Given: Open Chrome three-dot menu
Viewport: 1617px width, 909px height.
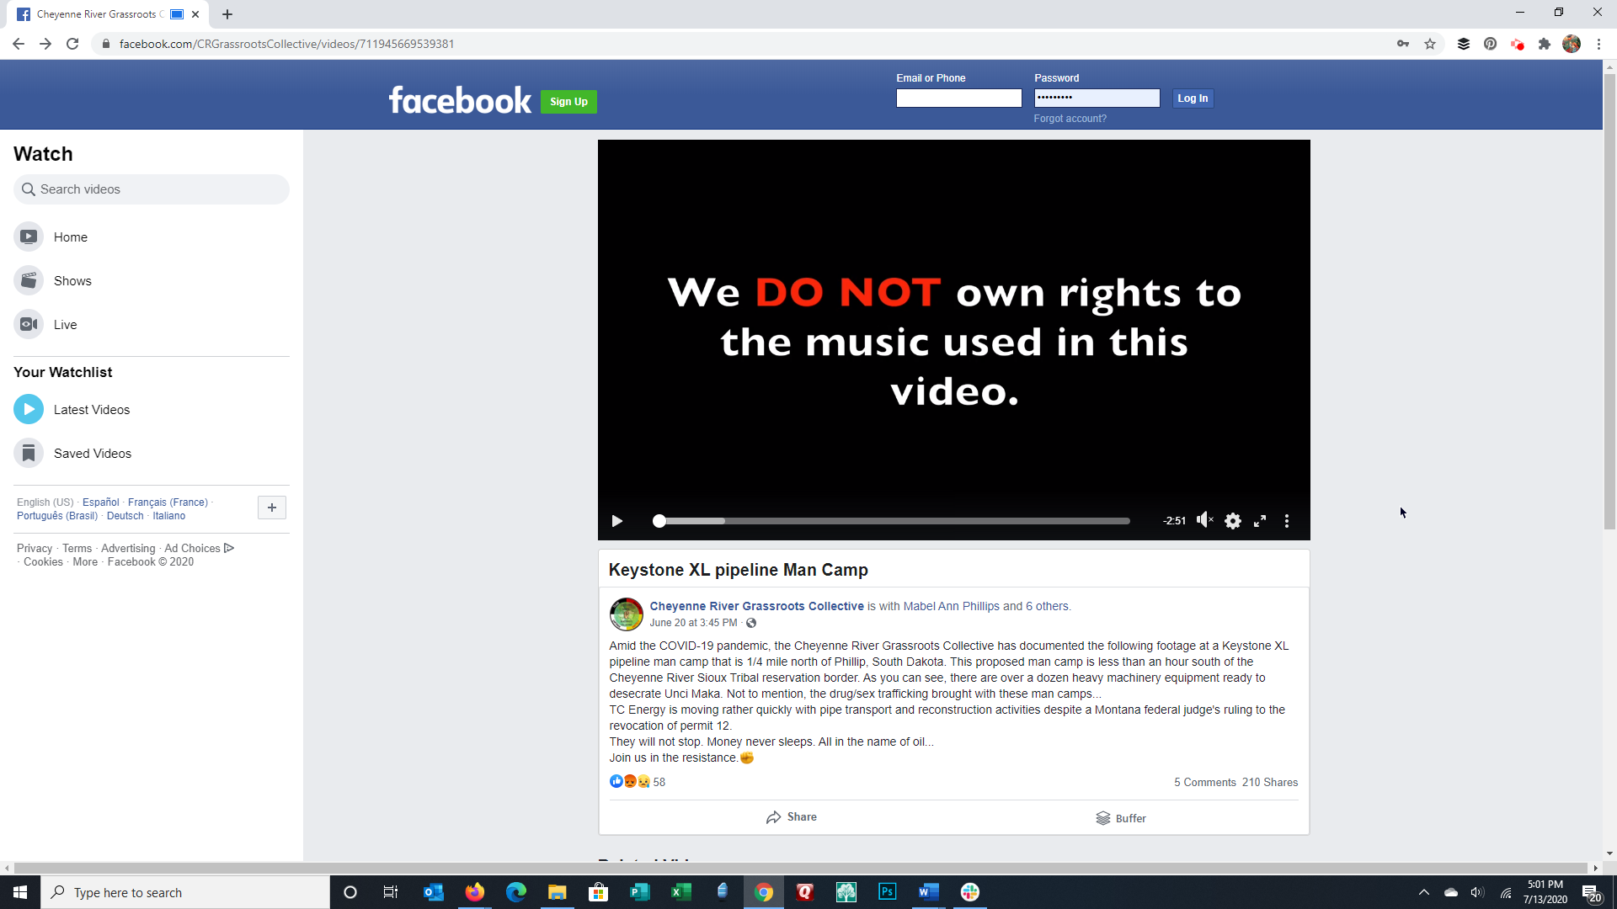Looking at the screenshot, I should tap(1598, 44).
